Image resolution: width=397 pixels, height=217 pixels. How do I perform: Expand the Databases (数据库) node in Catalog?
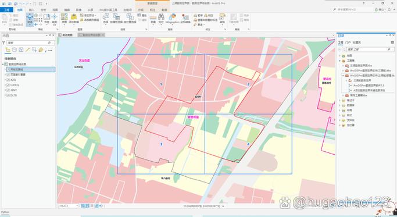pos(340,105)
